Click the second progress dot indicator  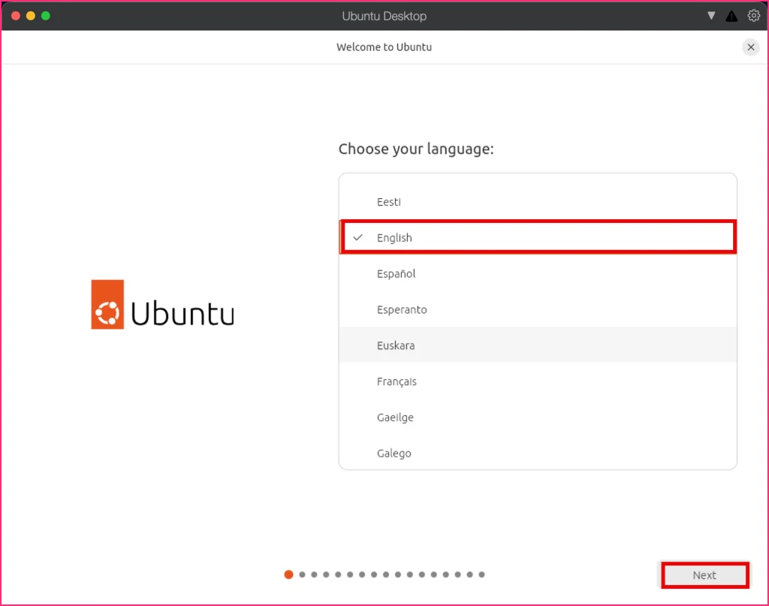(302, 574)
